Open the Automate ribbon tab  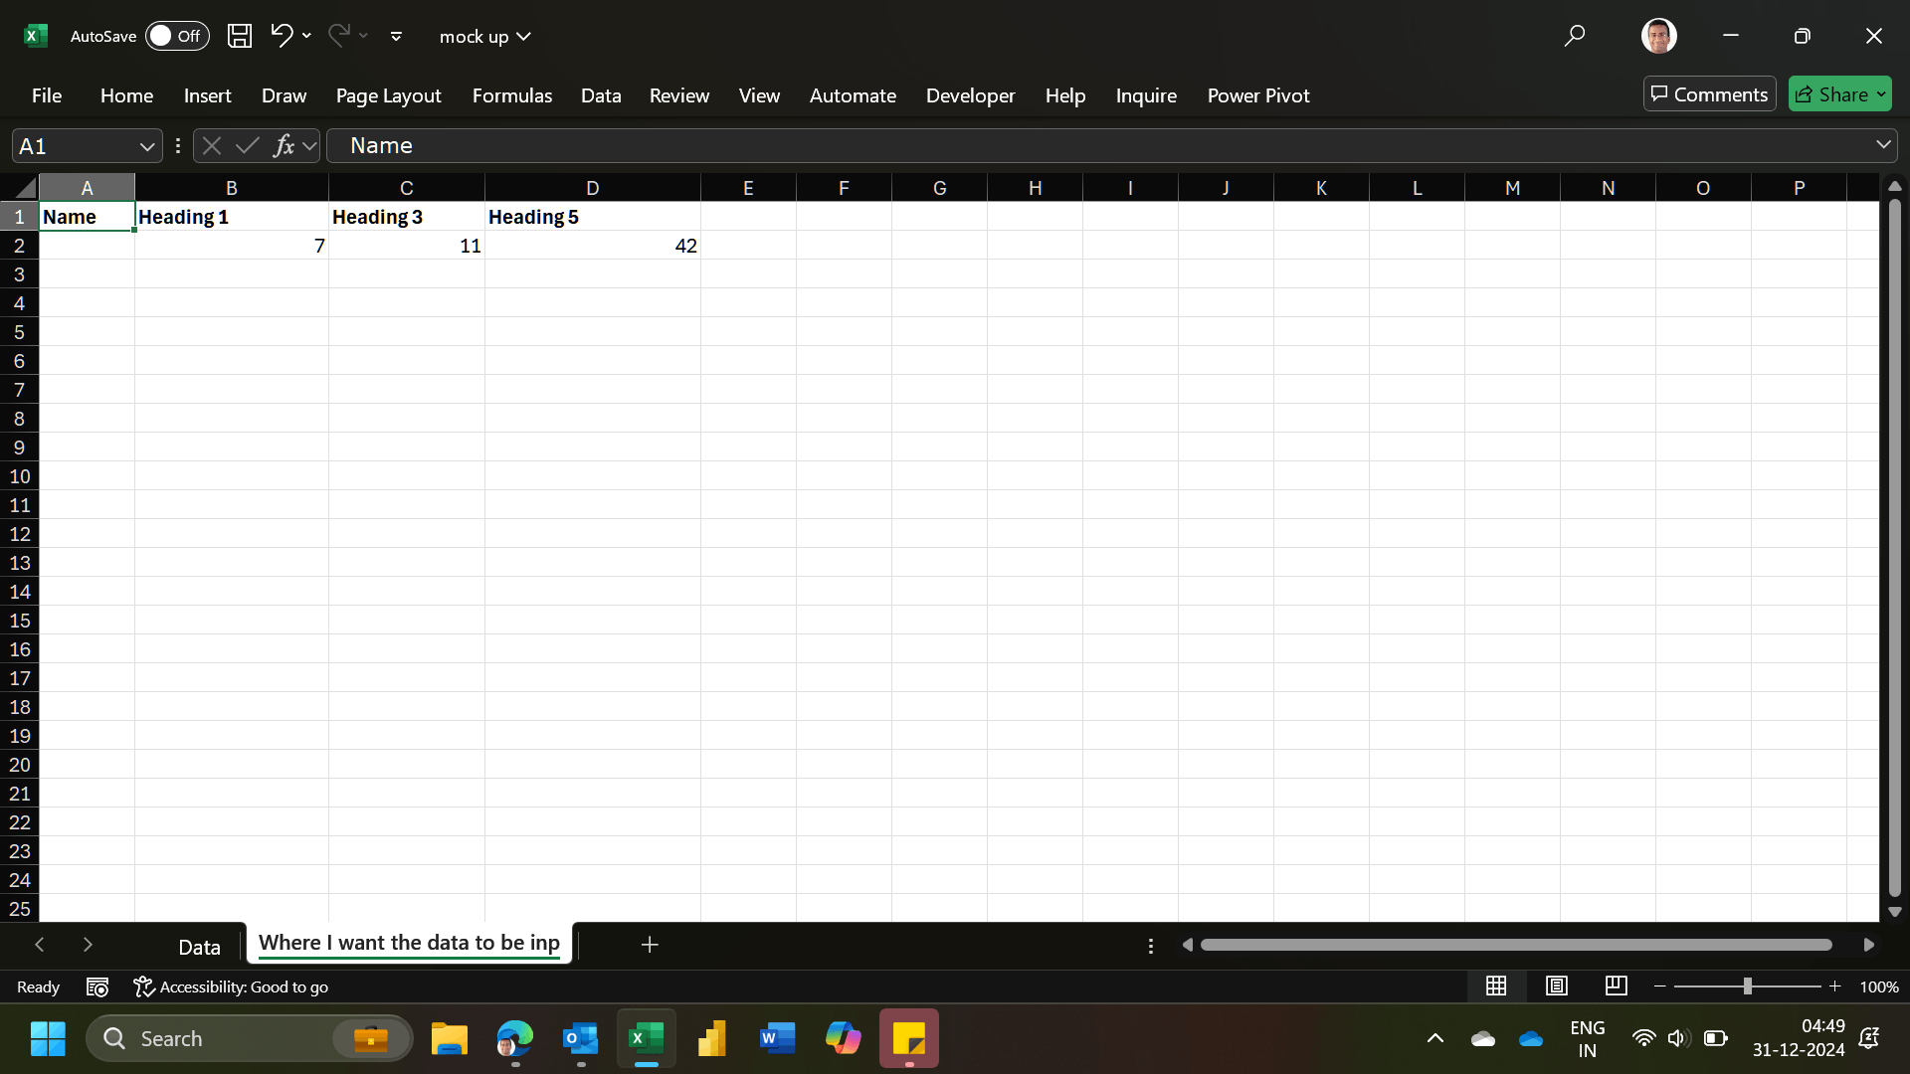853,95
